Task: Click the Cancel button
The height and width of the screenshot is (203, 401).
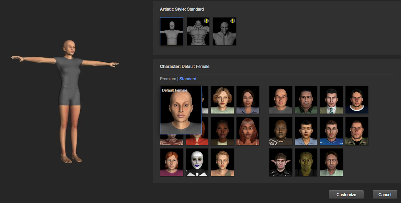Action: pyautogui.click(x=385, y=194)
